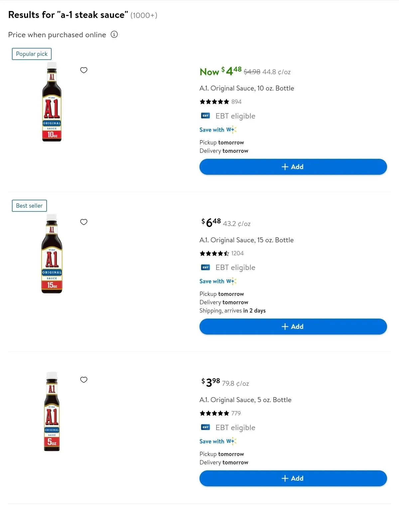The height and width of the screenshot is (505, 399).
Task: View the 5 oz bottle product image
Action: tap(52, 411)
